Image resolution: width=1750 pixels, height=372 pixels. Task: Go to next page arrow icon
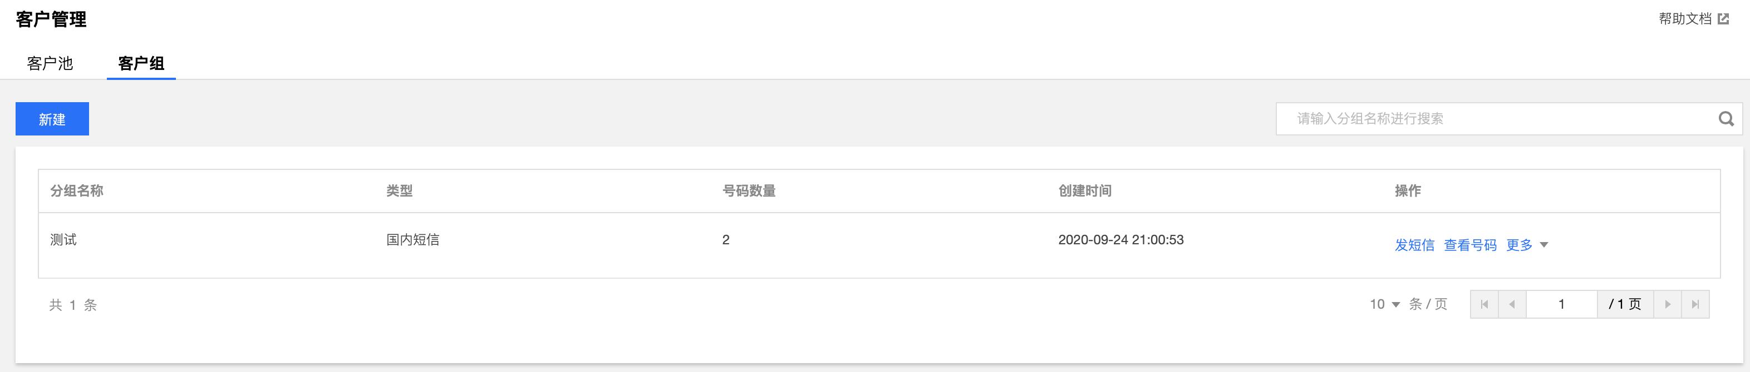coord(1667,304)
